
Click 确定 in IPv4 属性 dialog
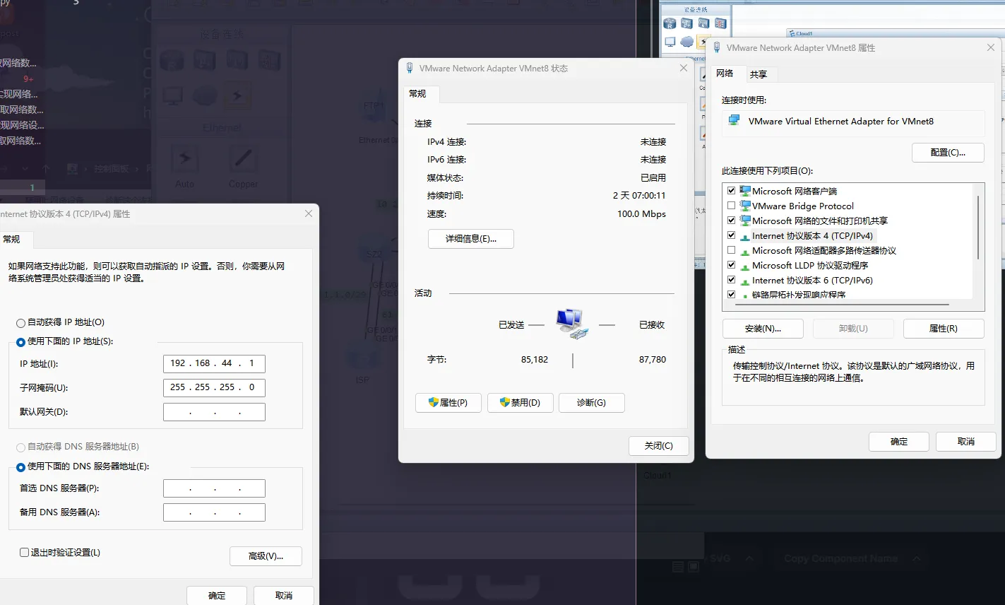[x=217, y=596]
